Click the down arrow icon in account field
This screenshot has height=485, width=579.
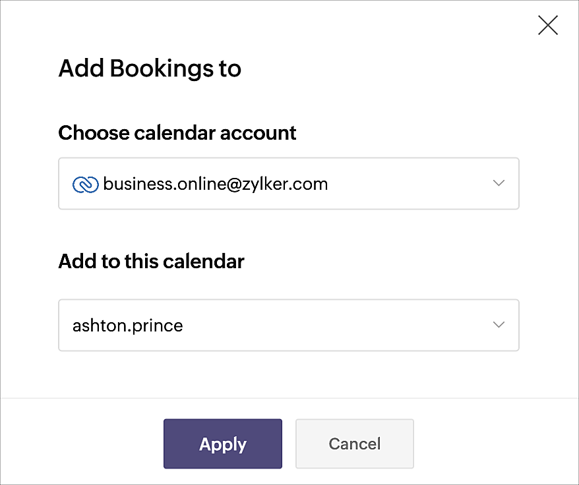point(499,183)
